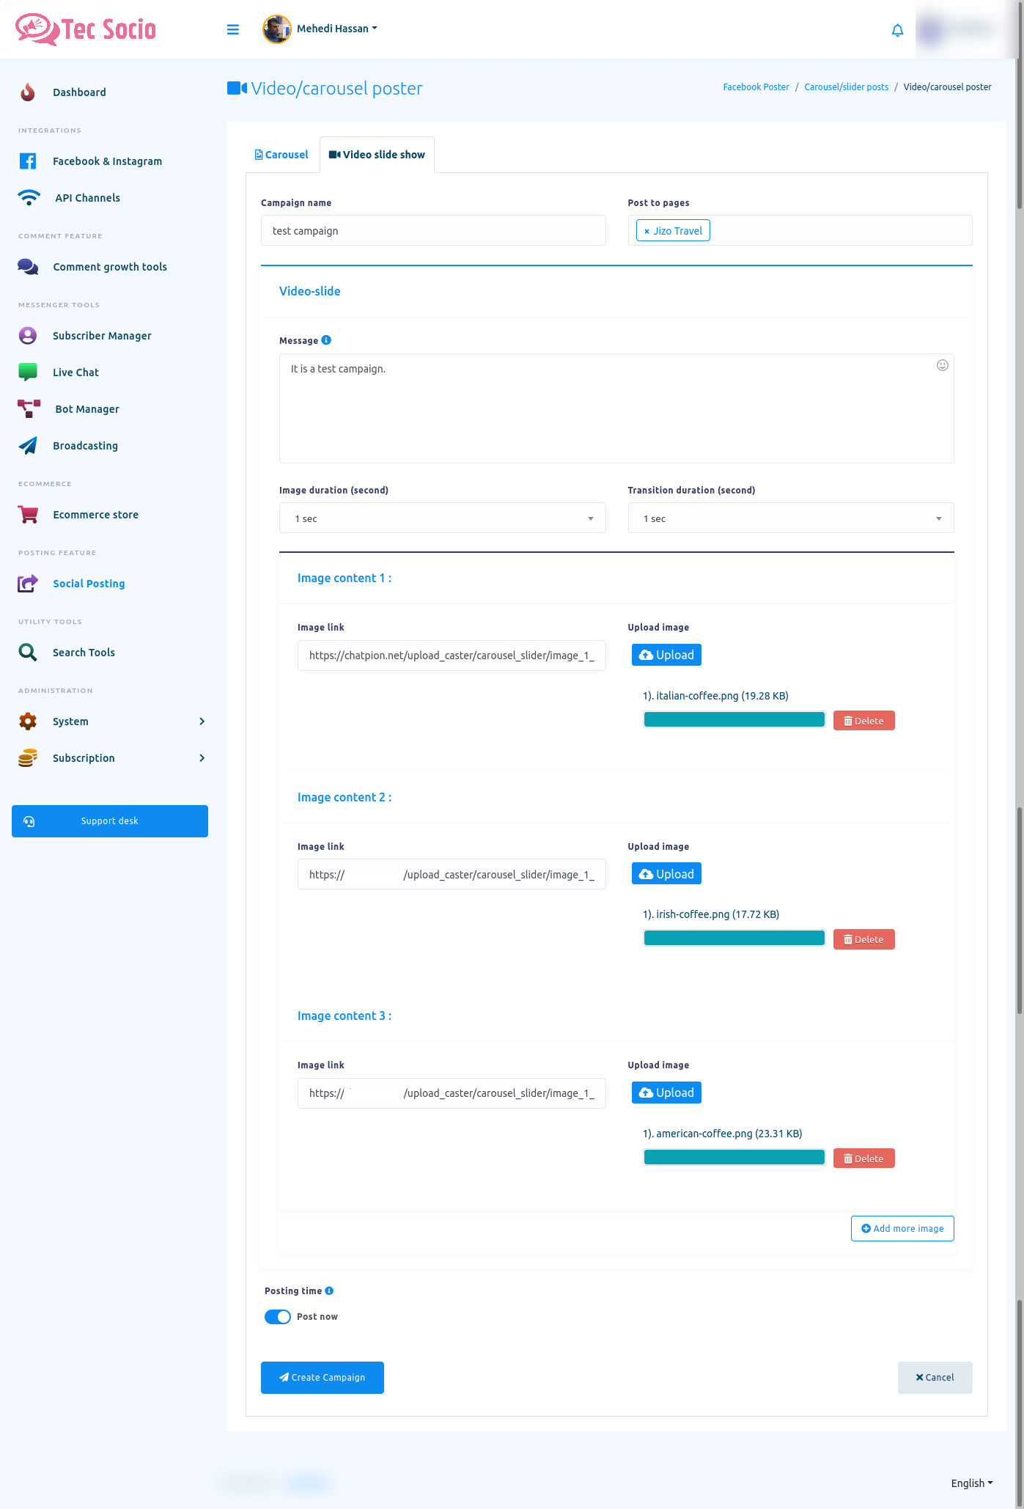Click the Ecommerce store cart icon

29,515
